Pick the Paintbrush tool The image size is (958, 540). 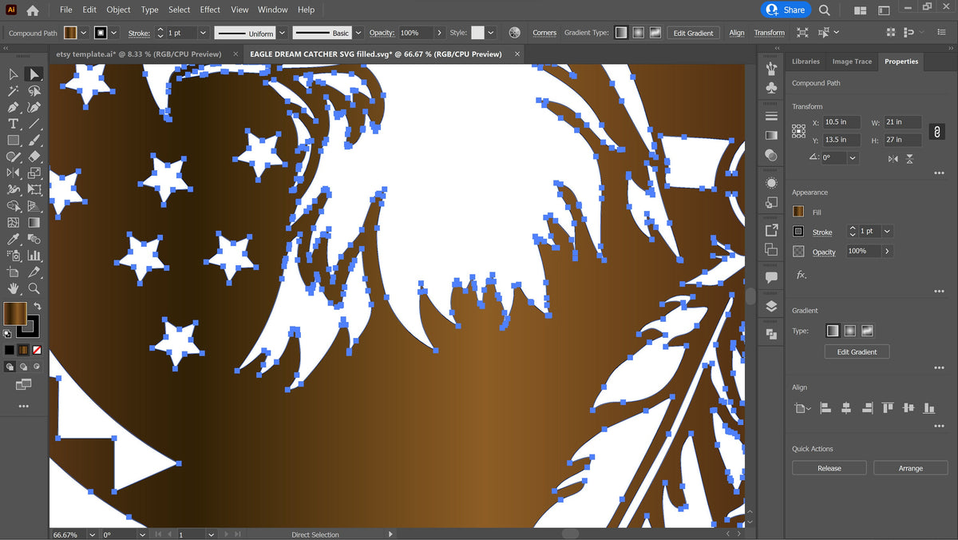coord(34,141)
